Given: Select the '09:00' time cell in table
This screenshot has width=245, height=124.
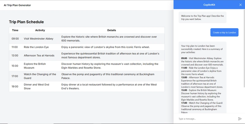Looking at the screenshot, I should pos(15,39).
